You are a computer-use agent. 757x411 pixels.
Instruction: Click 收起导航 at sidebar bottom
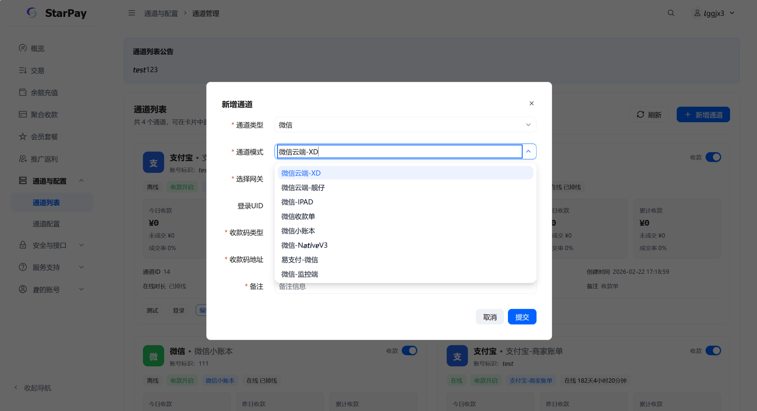[33, 388]
